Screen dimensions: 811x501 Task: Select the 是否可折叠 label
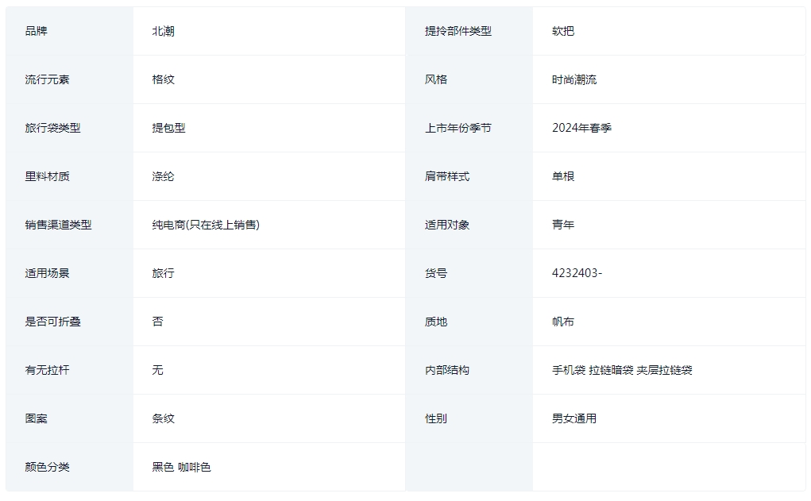52,322
